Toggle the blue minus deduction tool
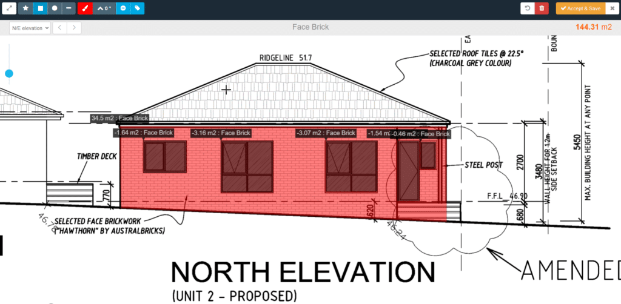The height and width of the screenshot is (304, 621). point(123,8)
